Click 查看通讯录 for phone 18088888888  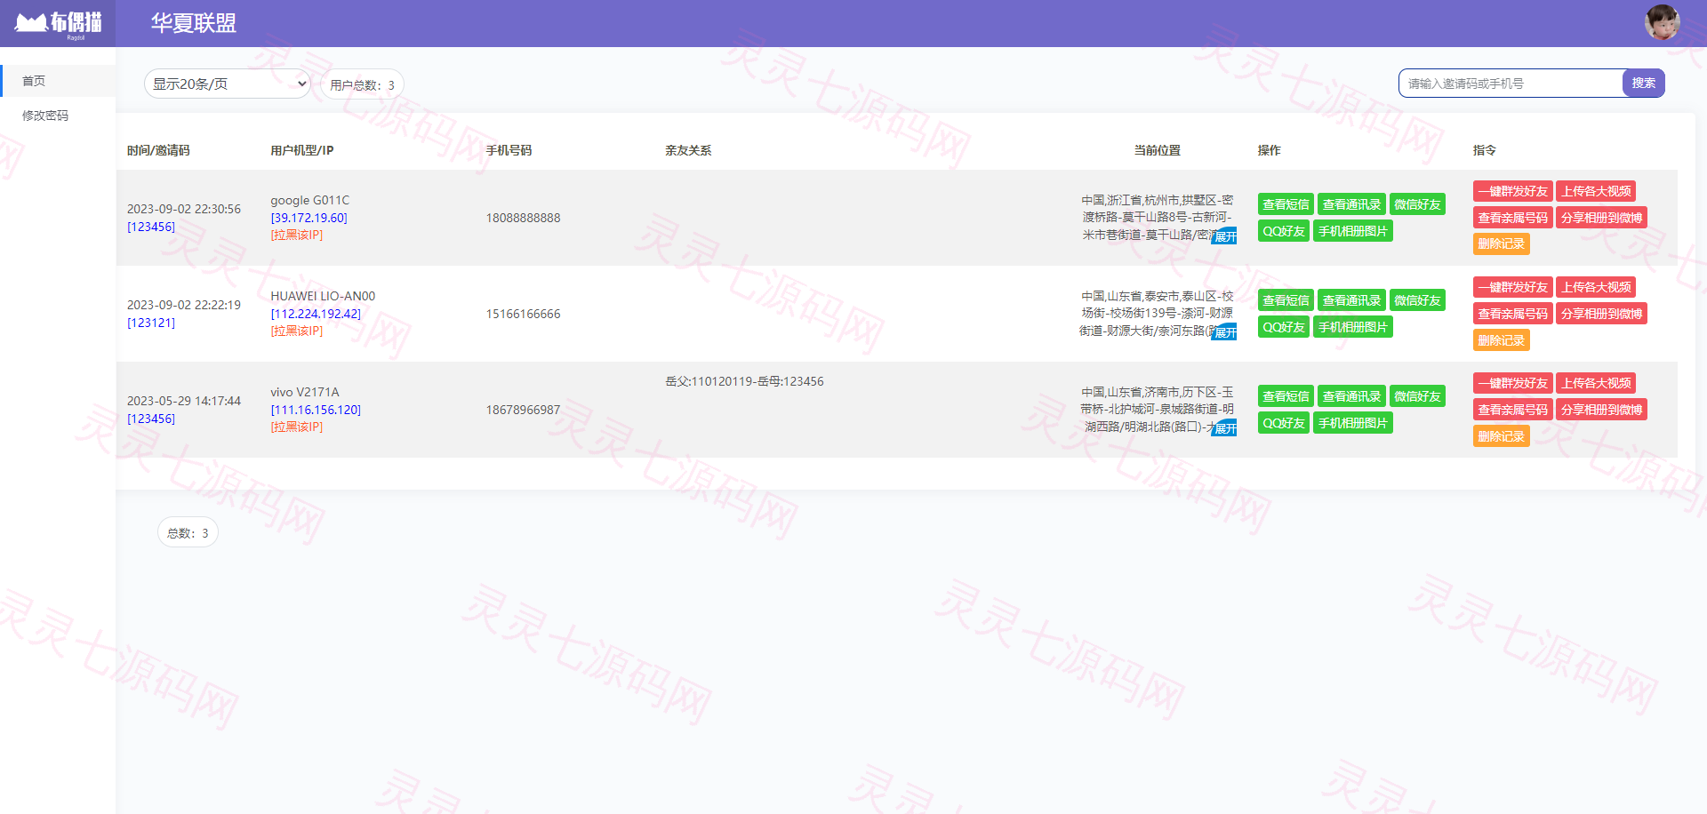(1351, 204)
